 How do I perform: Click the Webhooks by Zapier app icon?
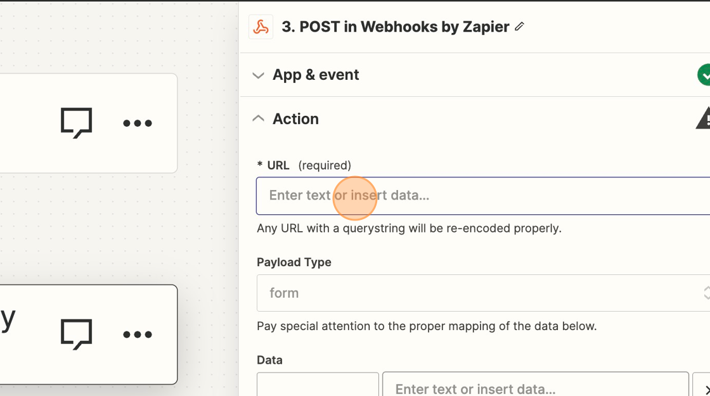[261, 27]
